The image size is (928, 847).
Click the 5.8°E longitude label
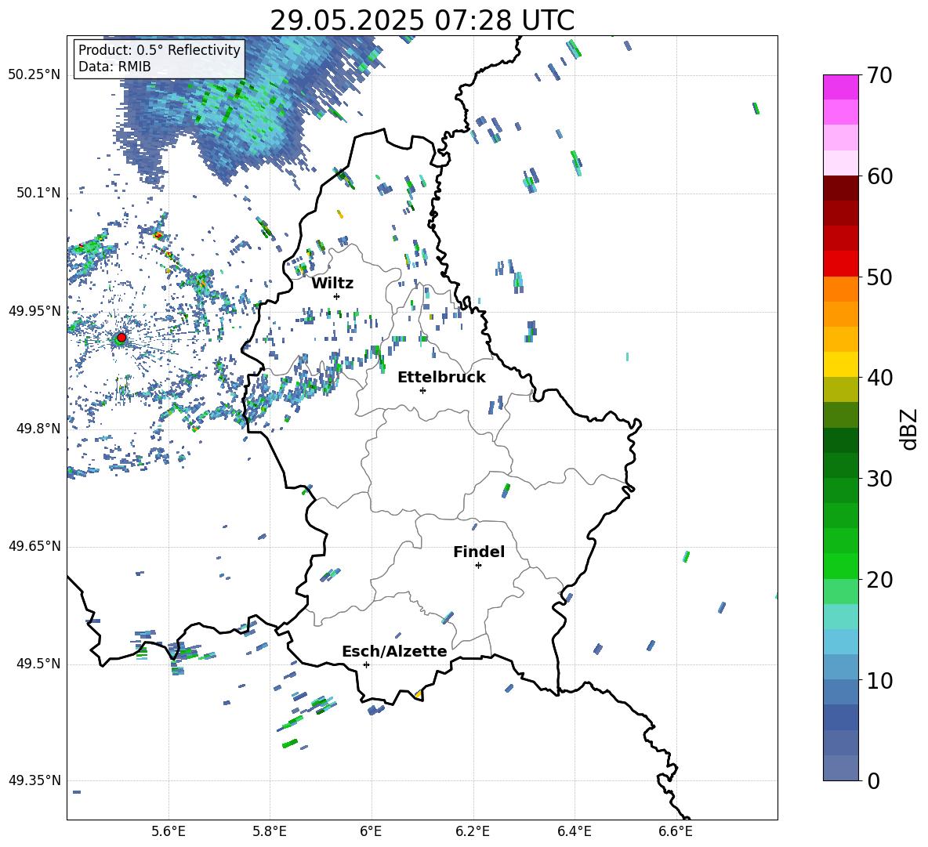(x=270, y=831)
